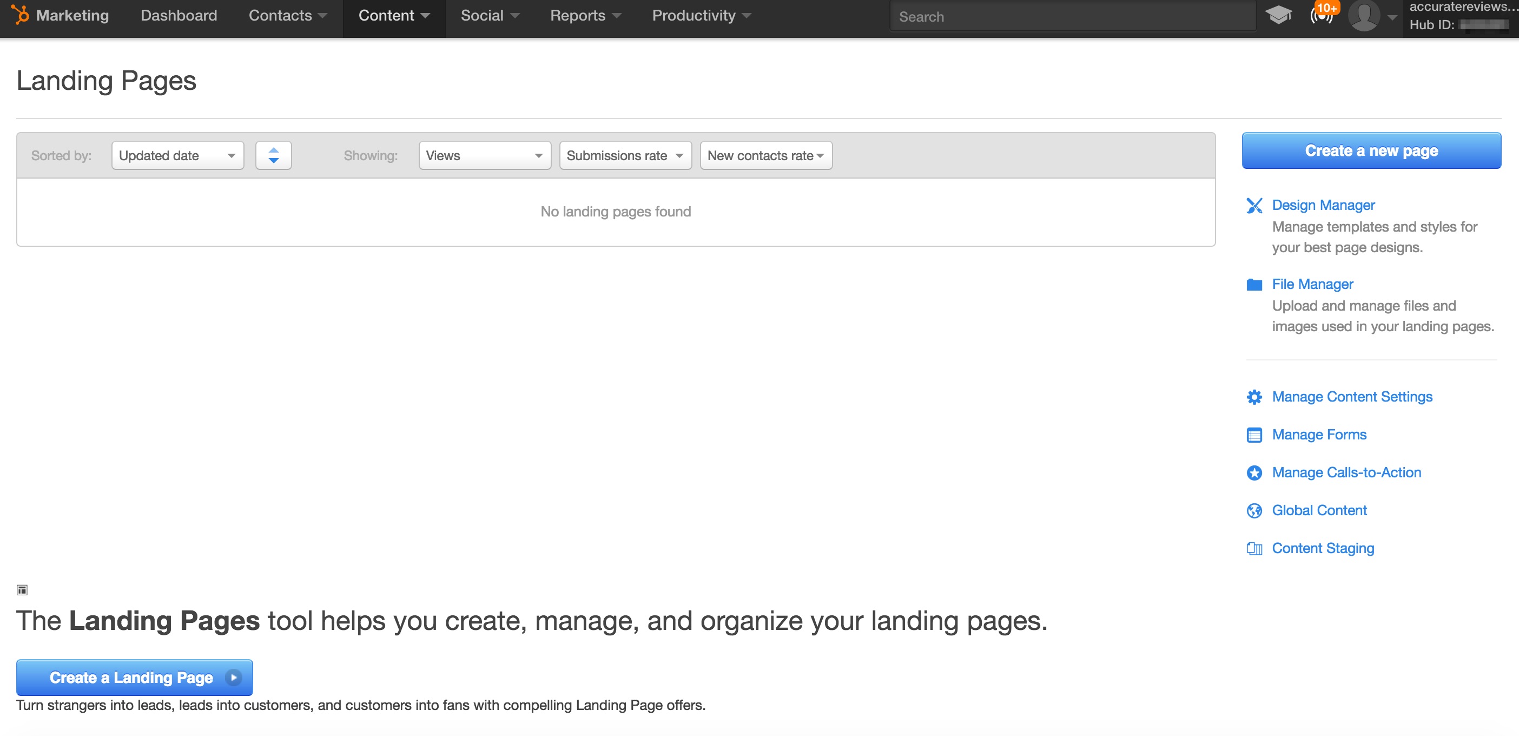This screenshot has height=736, width=1519.
Task: Open the Academy graduation cap icon
Action: [1278, 15]
